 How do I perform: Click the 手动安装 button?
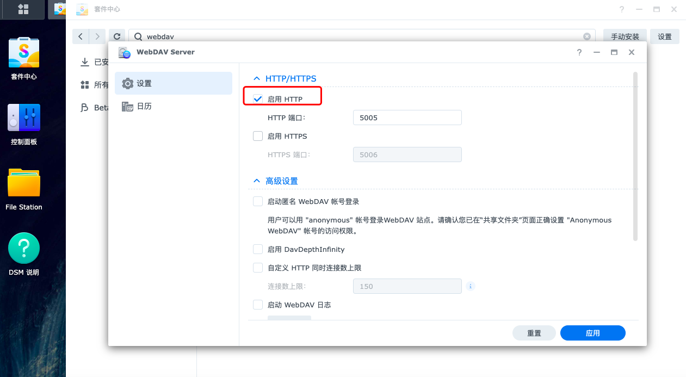coord(625,36)
